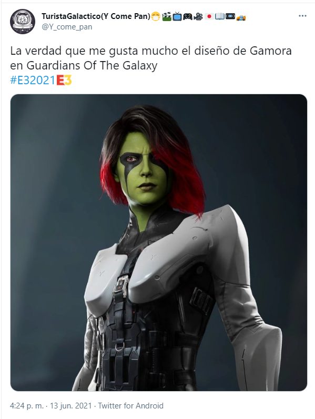Open the Gamora image attachment
Viewport: 315px width, 419px height.
coord(159,242)
